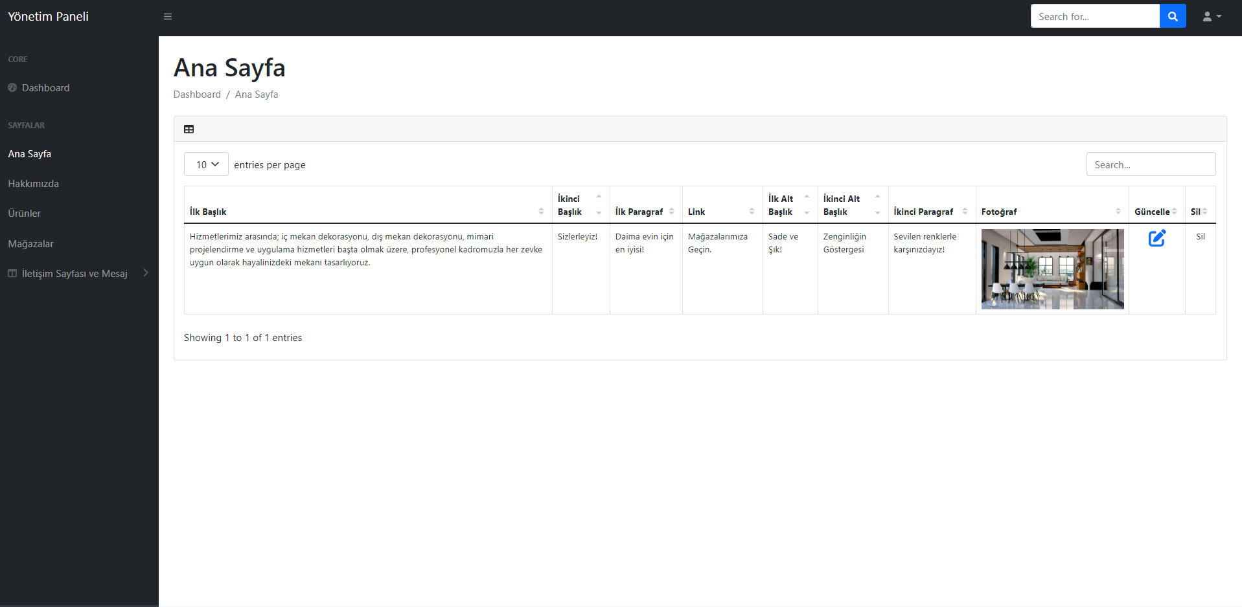Open the Mağazalar page in sidebar
Screen dimensions: 1242x607
pos(30,243)
